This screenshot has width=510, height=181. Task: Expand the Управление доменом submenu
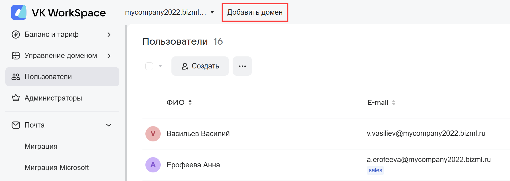(x=109, y=56)
